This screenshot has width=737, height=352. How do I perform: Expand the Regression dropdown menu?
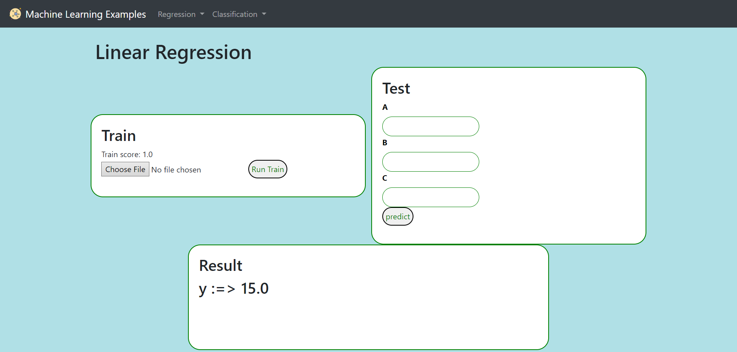(181, 14)
